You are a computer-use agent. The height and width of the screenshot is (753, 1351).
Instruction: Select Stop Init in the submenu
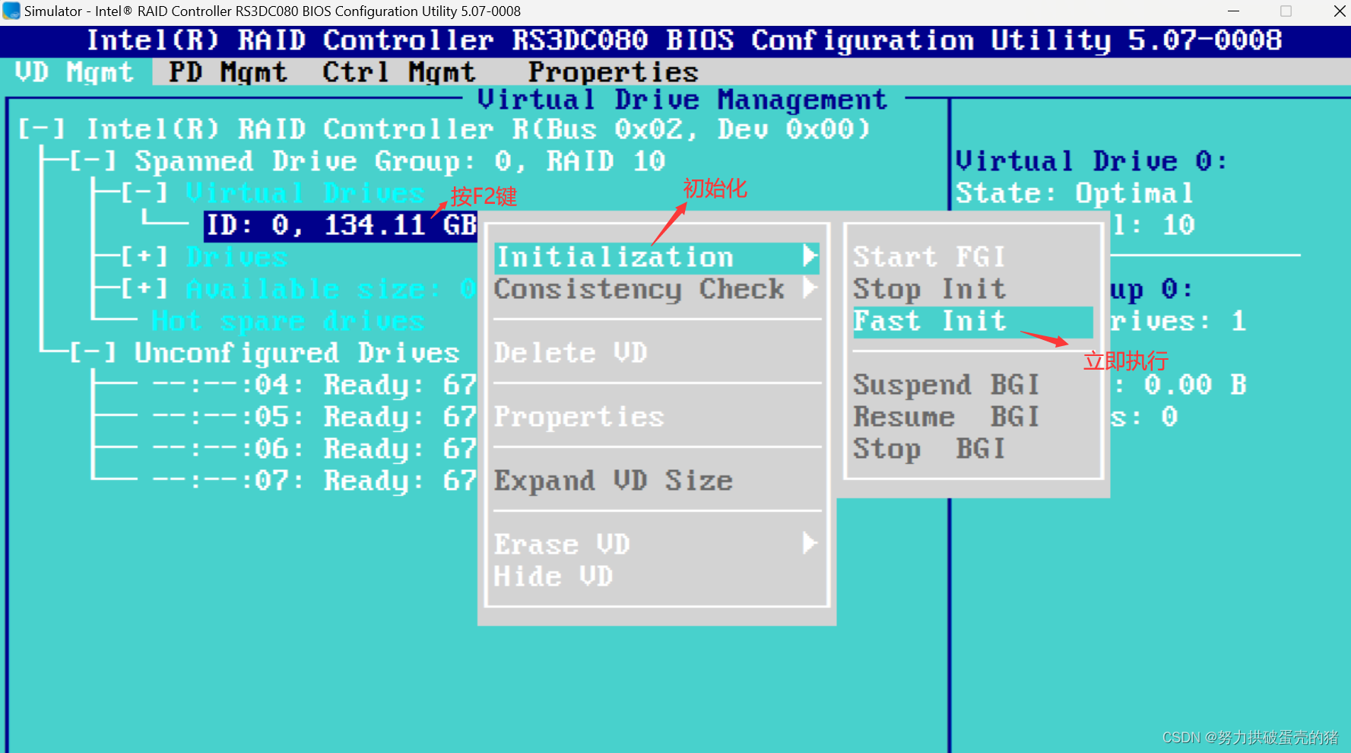(929, 289)
